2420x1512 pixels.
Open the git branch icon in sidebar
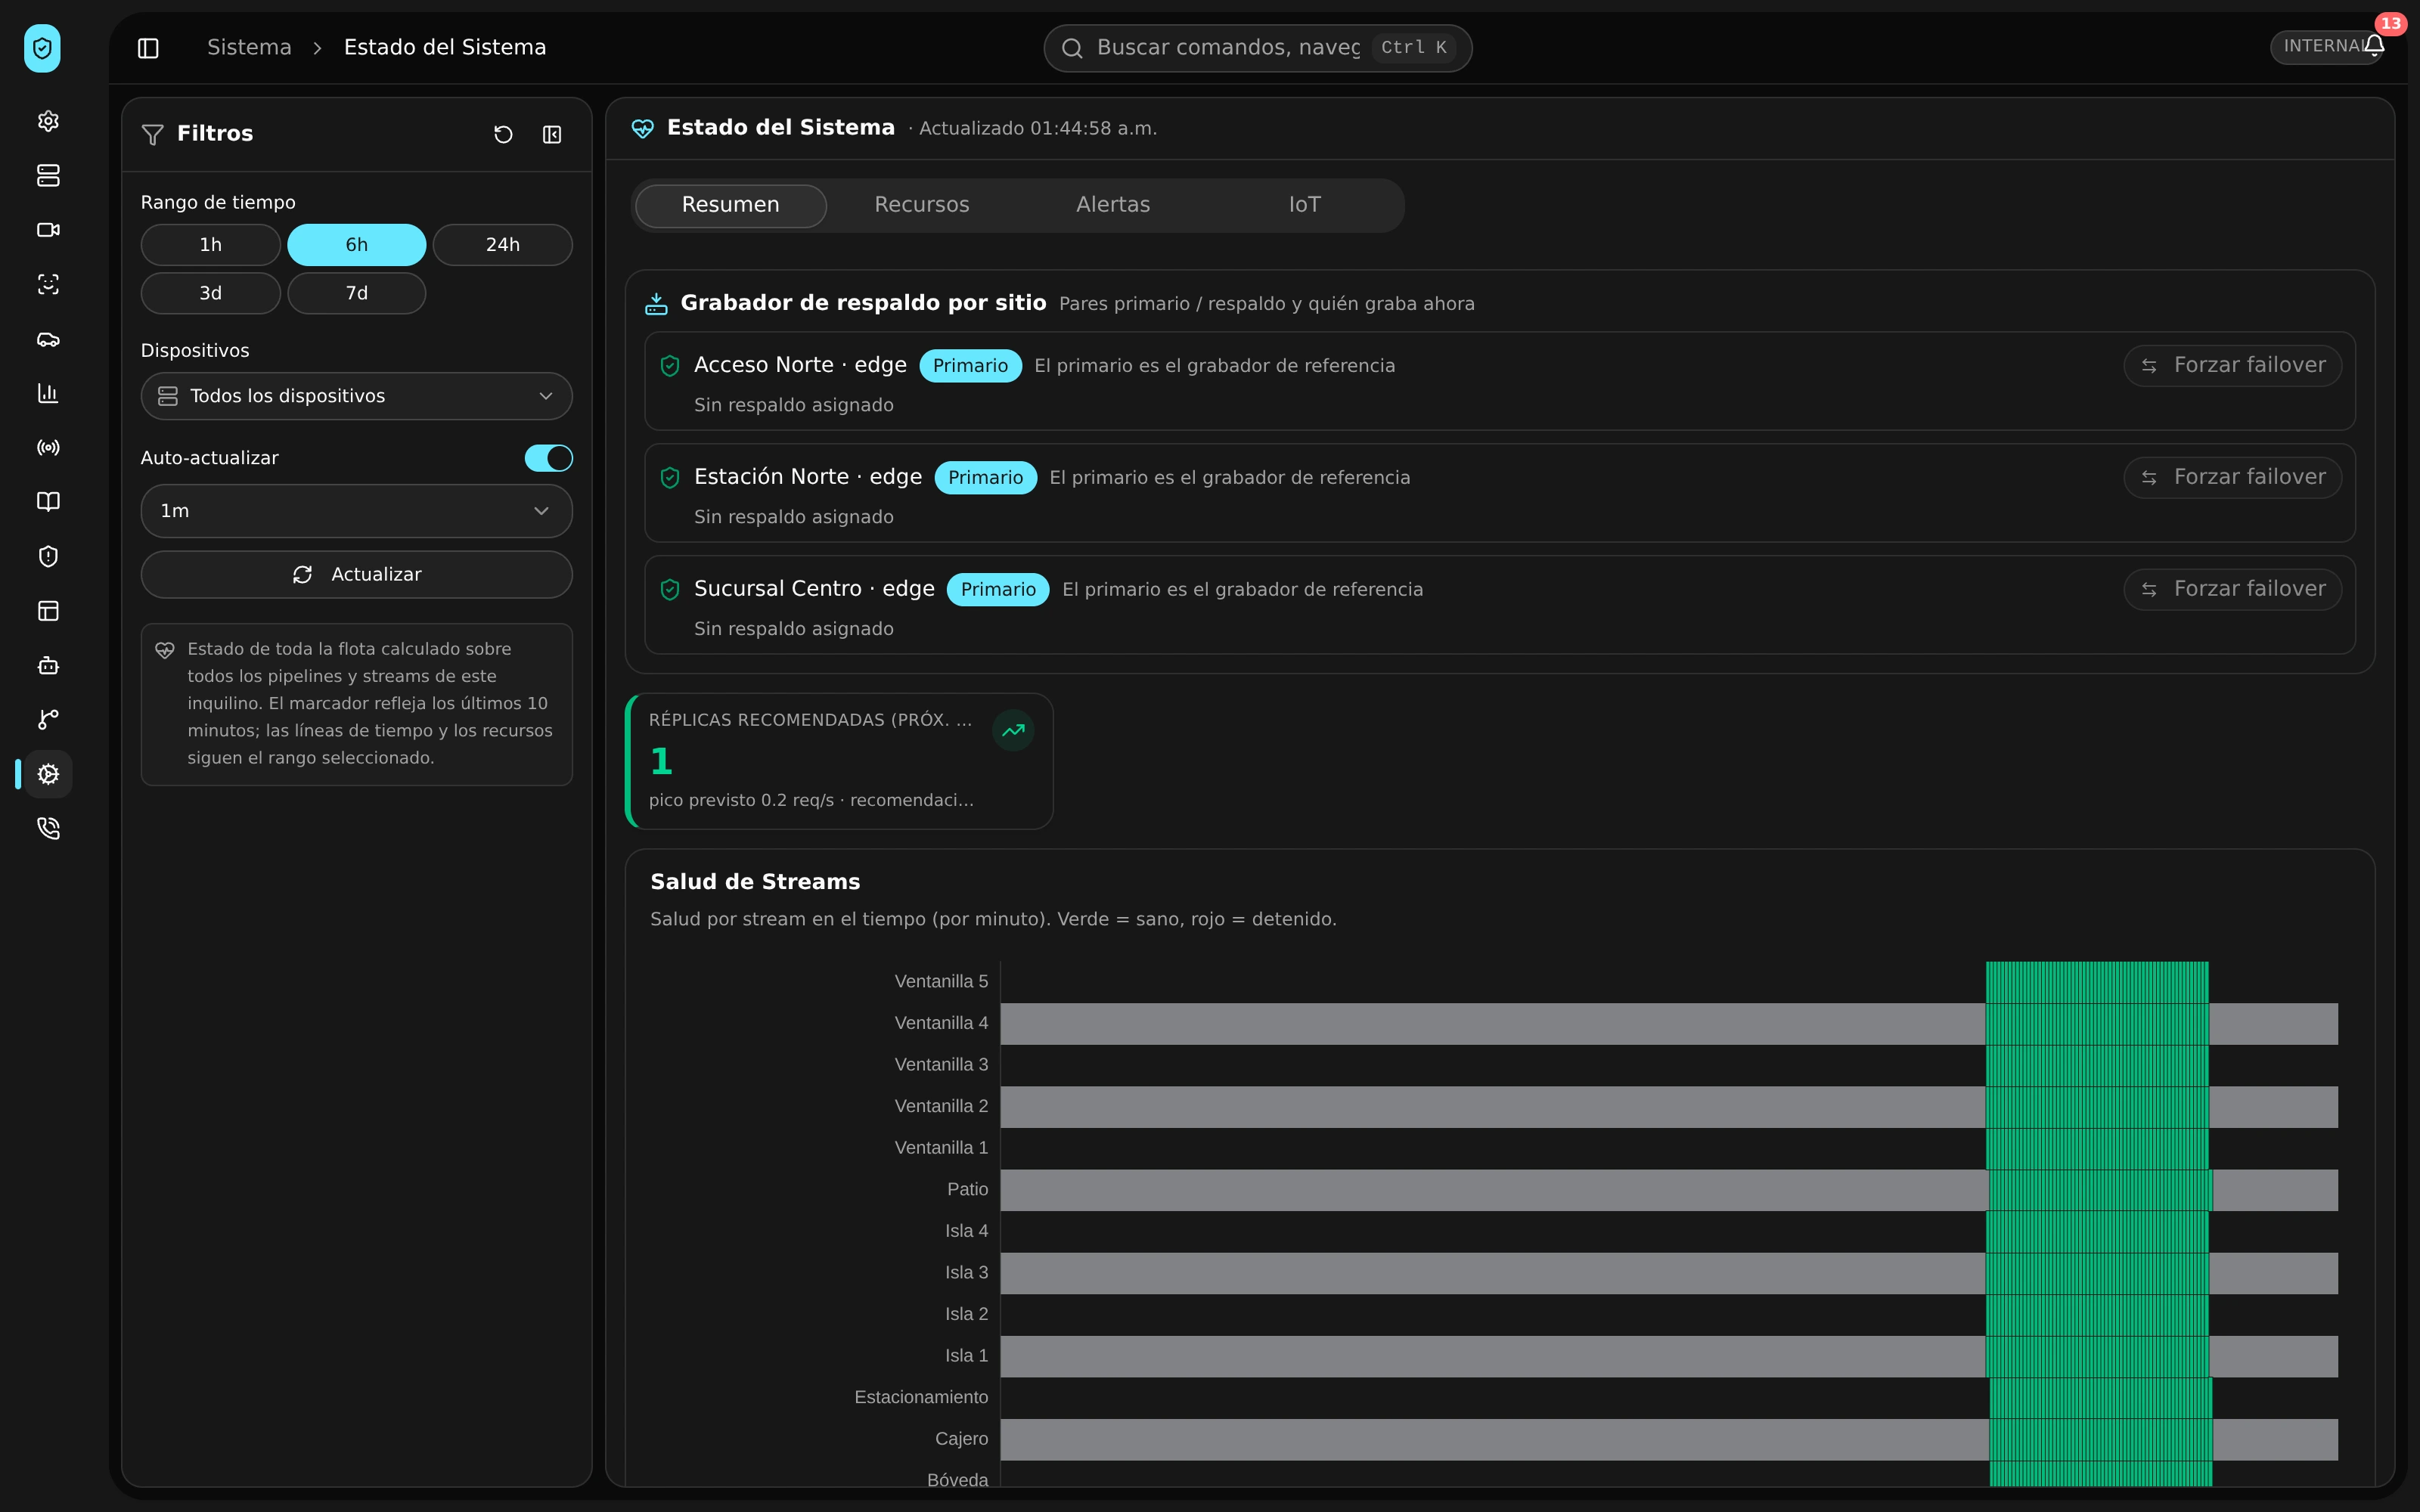48,719
